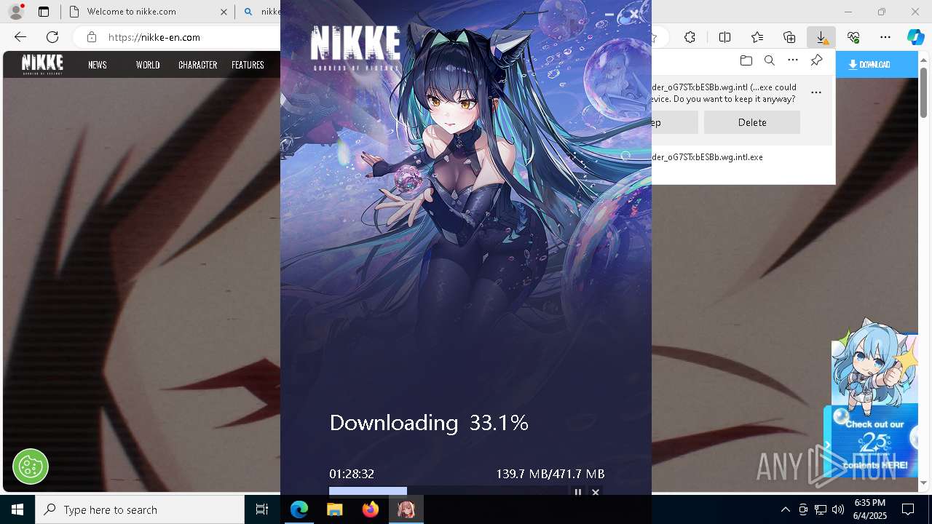Open network settings tray icon
932x524 pixels.
point(821,509)
